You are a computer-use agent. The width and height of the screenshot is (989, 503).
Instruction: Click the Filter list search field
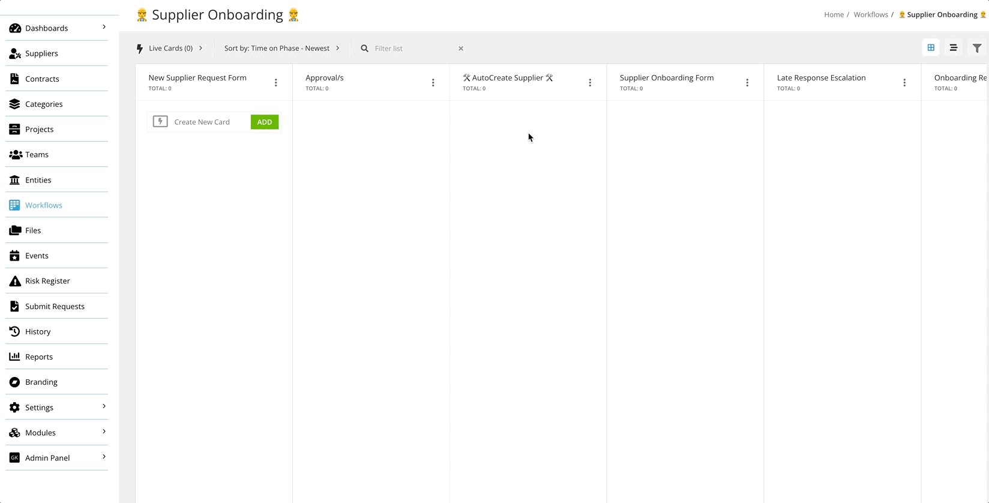413,49
